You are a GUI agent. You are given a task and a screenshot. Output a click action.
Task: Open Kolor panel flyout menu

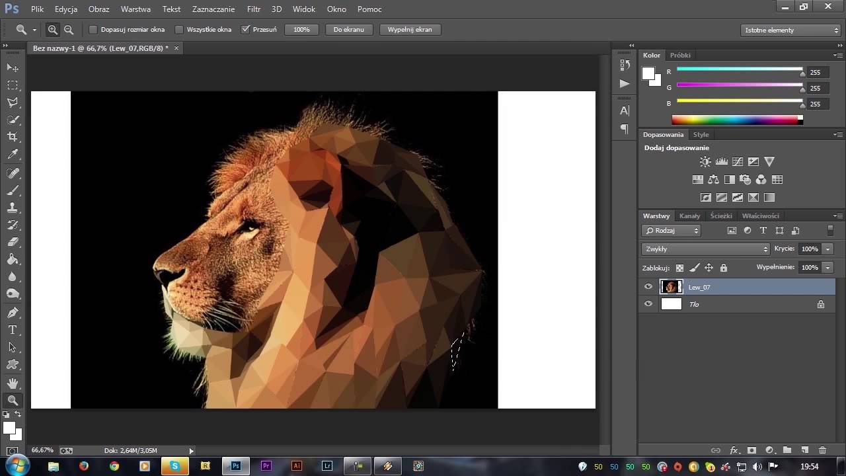click(838, 56)
